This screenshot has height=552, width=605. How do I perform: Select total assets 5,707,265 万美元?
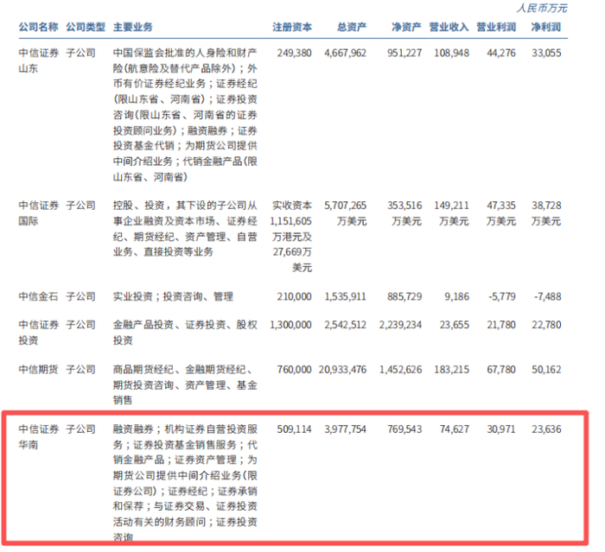[346, 213]
